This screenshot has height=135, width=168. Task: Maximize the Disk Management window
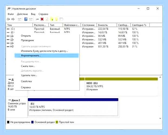[x=148, y=9]
